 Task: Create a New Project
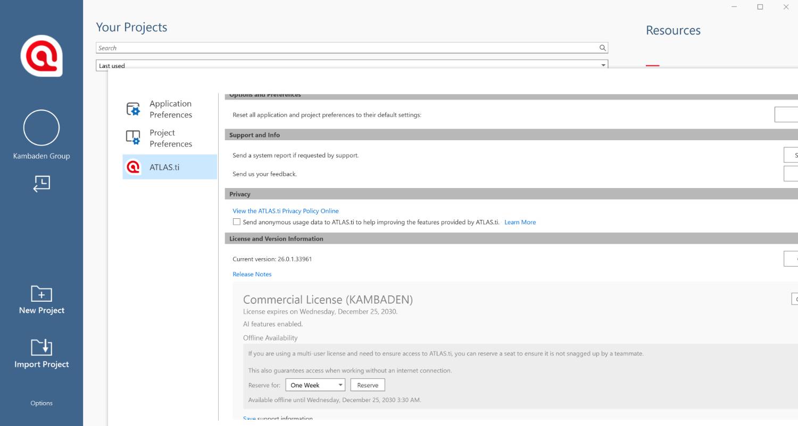point(41,300)
